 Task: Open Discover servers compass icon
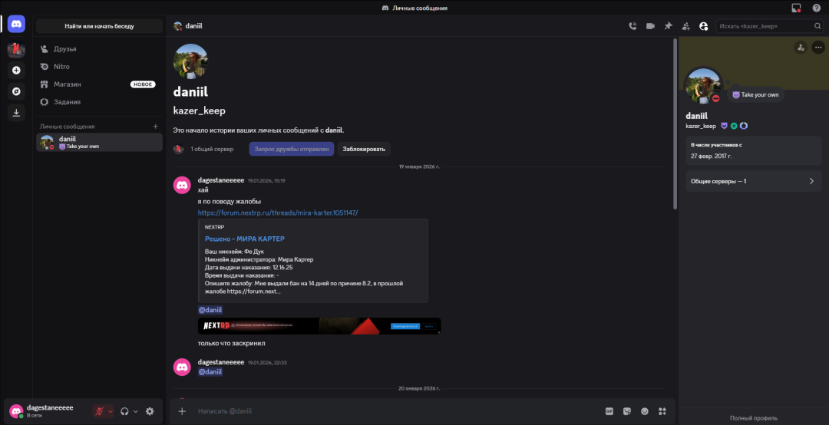click(16, 91)
